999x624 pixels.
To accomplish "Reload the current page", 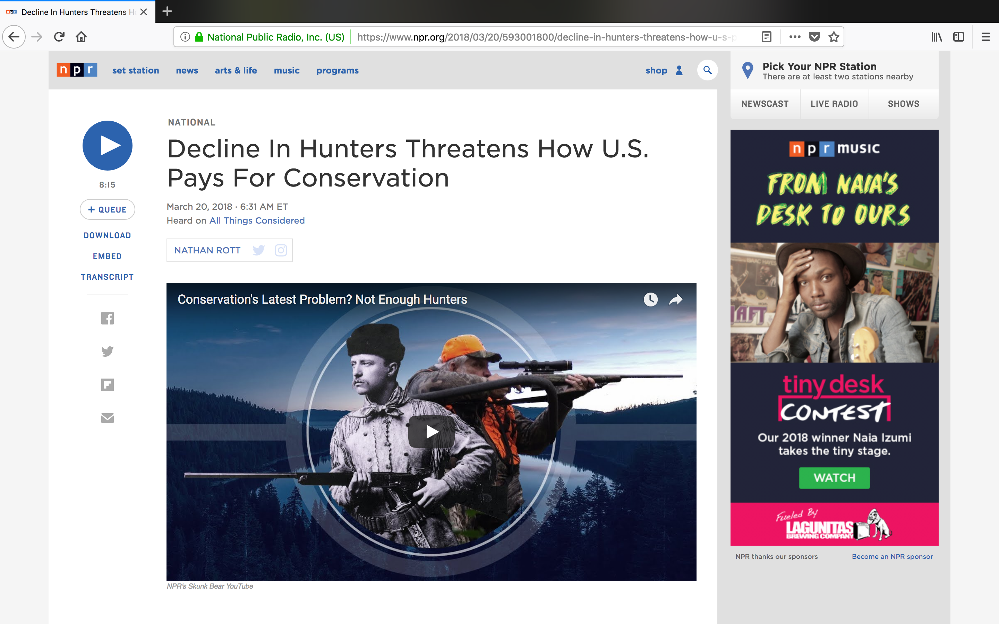I will [59, 37].
